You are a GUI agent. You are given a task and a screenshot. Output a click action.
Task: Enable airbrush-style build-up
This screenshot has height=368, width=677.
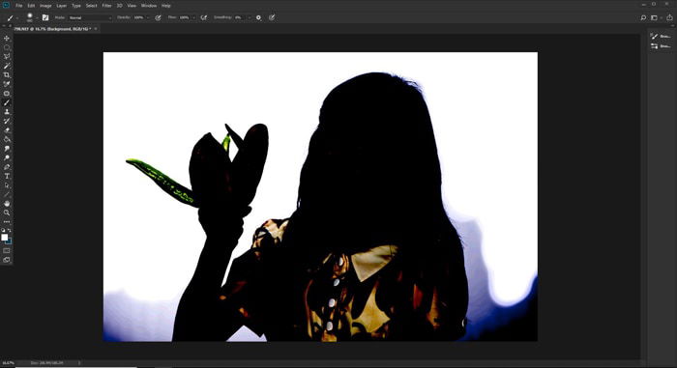tap(204, 17)
